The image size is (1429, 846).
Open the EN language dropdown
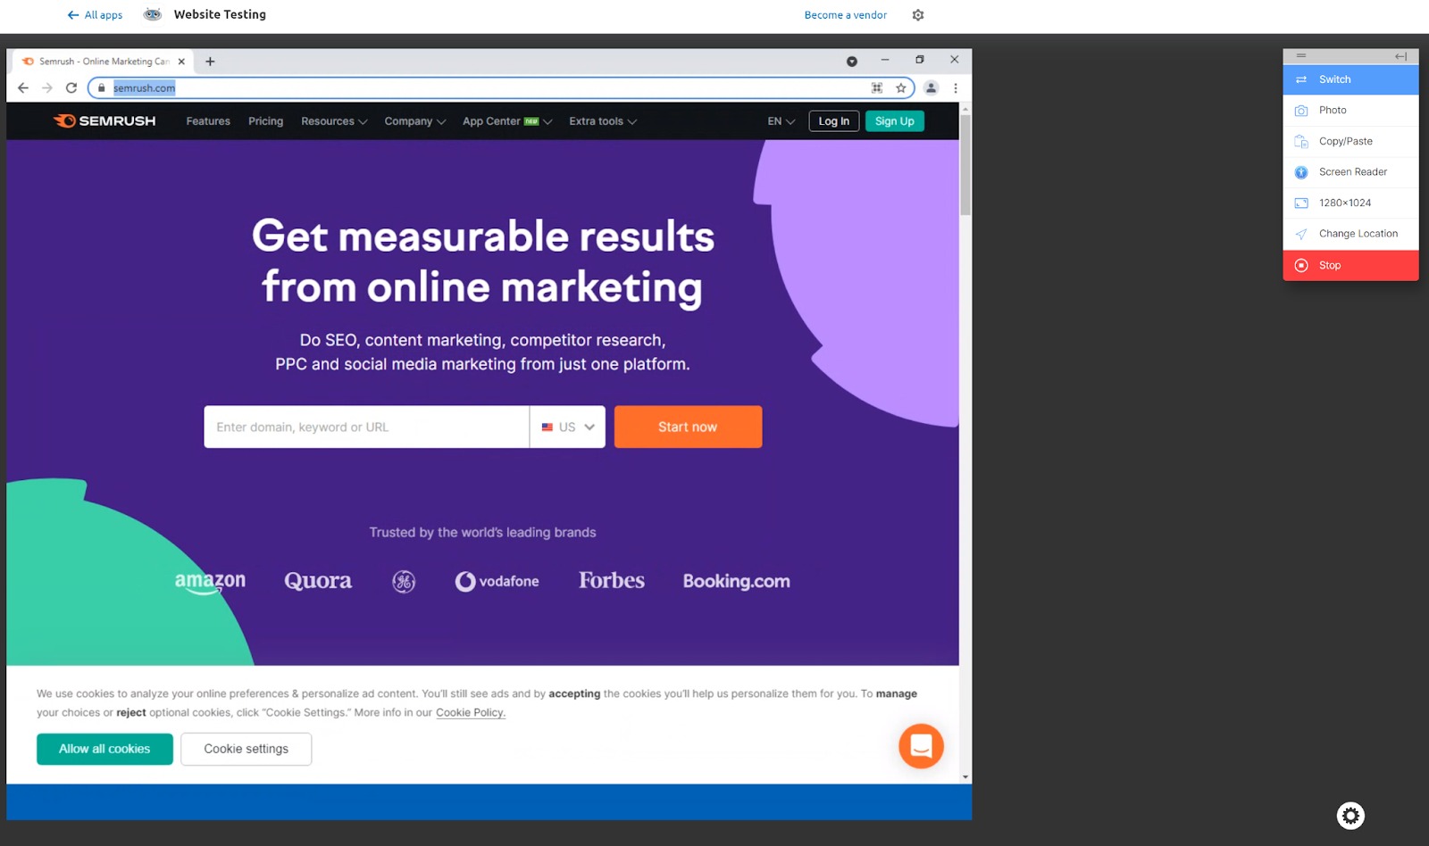click(780, 120)
